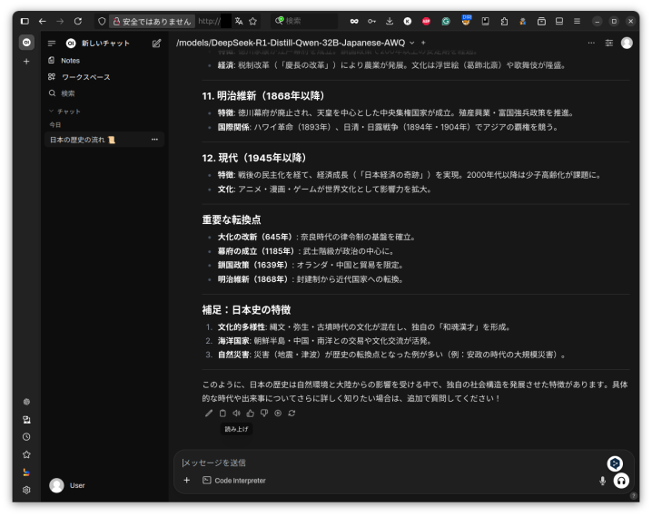
Task: Open the browser hamburger menu
Action: click(x=577, y=21)
